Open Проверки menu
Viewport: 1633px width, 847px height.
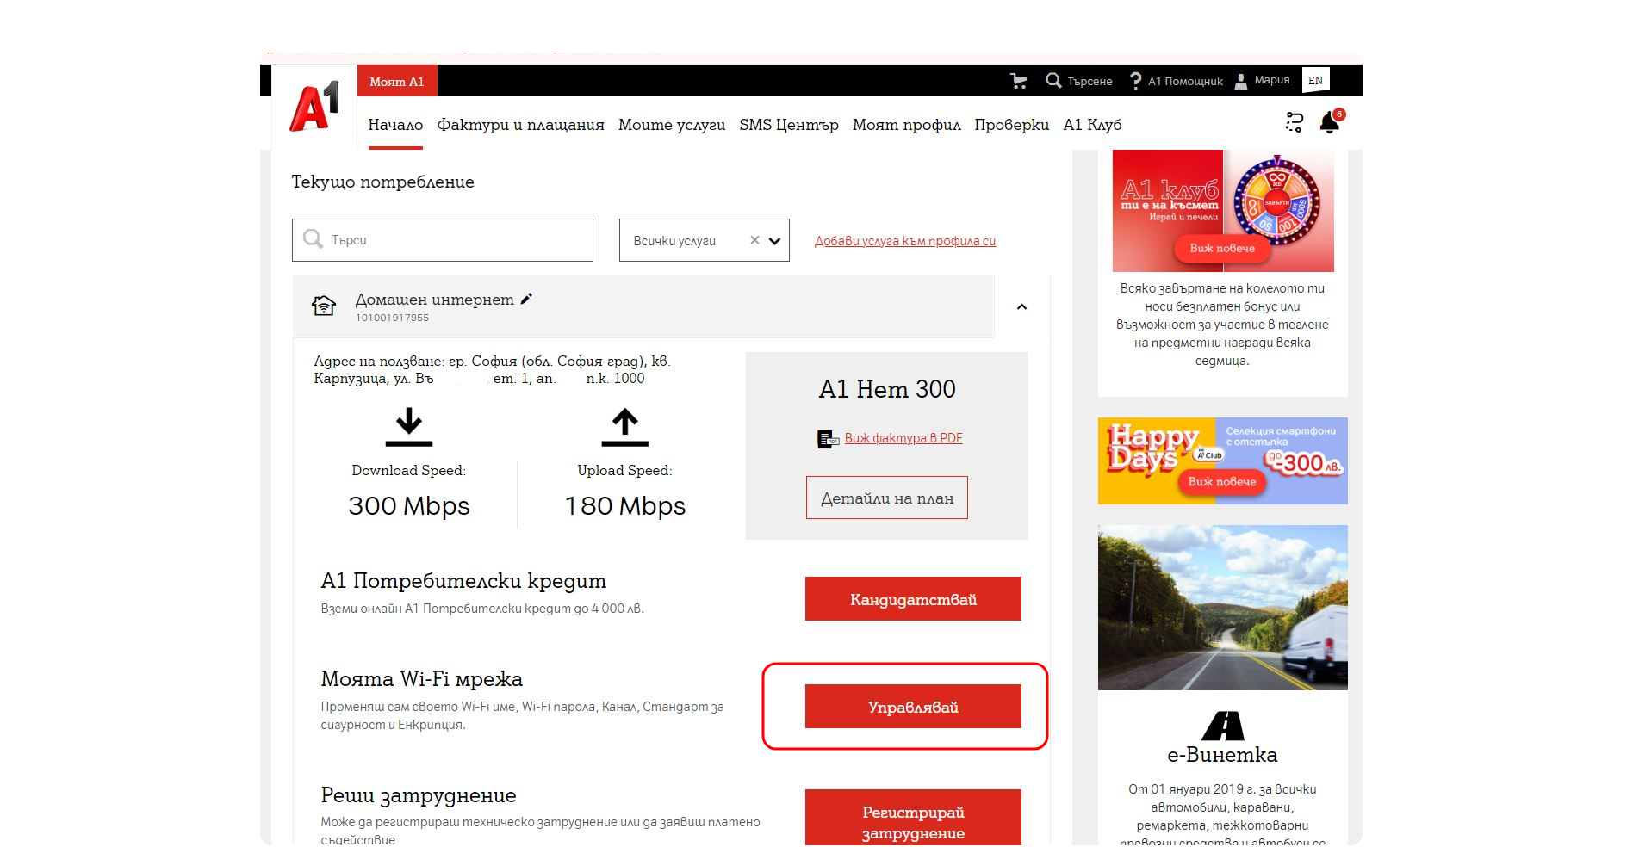(x=1012, y=125)
